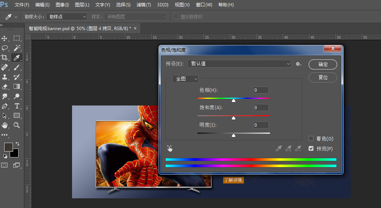Activate the on-image adjustment hand tool

170,148
